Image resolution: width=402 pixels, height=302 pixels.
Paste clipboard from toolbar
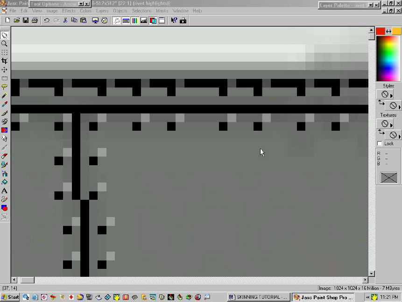(x=83, y=20)
